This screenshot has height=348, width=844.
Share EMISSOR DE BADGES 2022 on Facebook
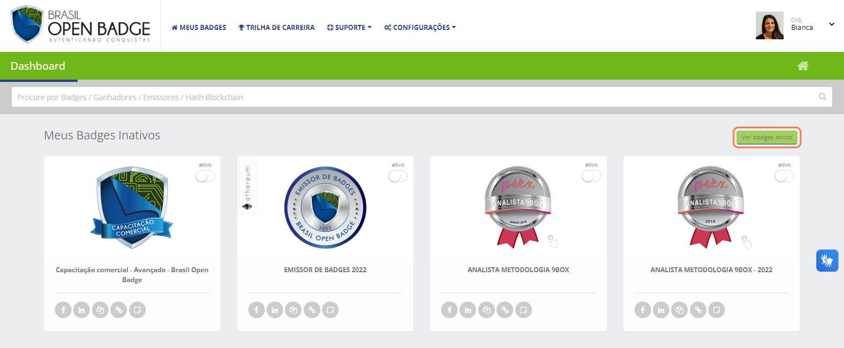(x=256, y=310)
